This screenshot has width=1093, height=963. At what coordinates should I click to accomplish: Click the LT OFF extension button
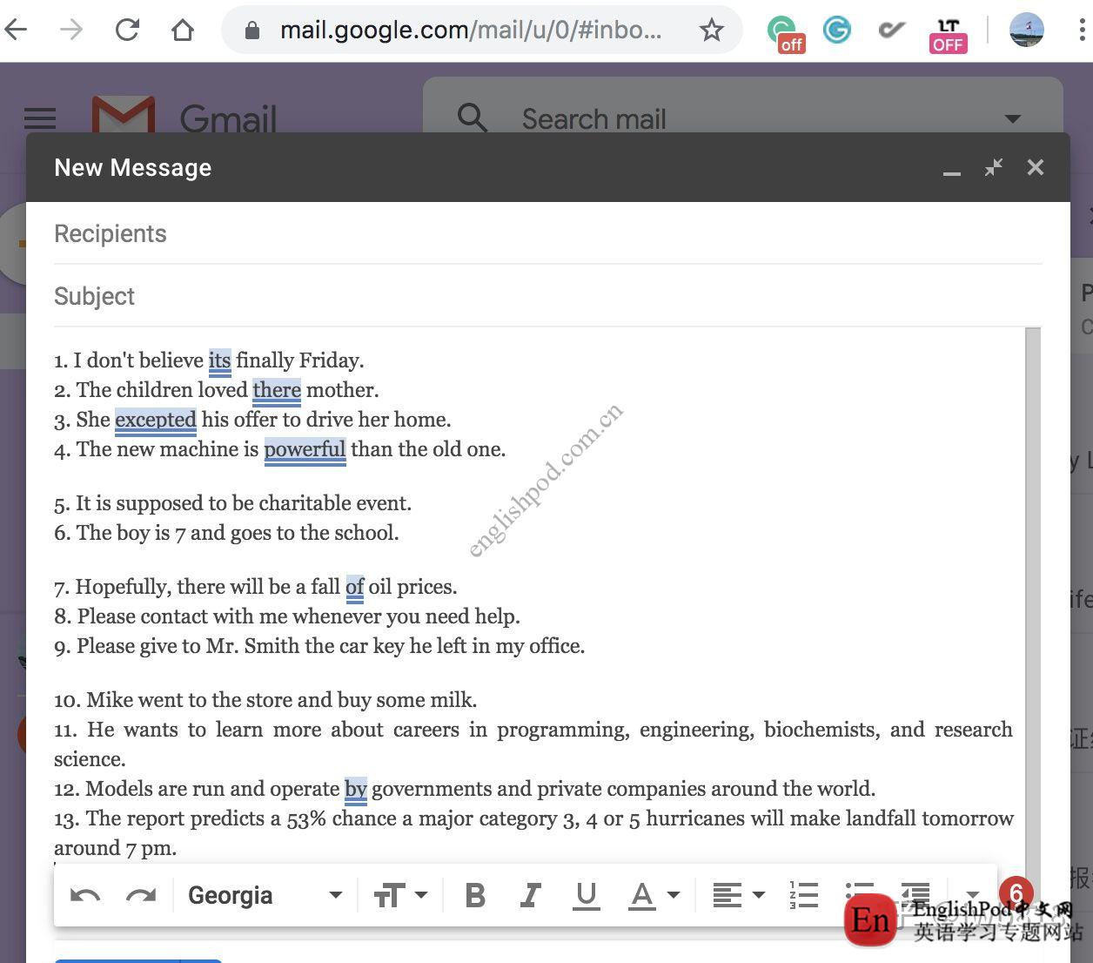pos(948,35)
